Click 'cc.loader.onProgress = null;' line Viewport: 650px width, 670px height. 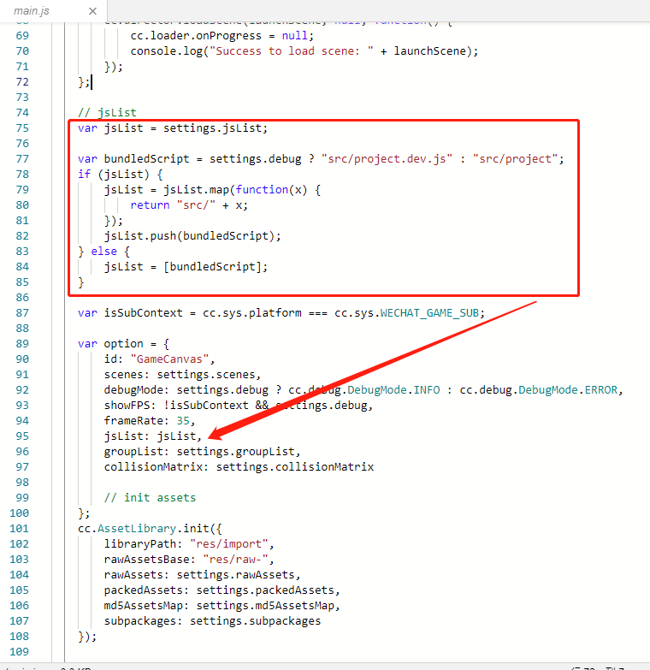(222, 36)
